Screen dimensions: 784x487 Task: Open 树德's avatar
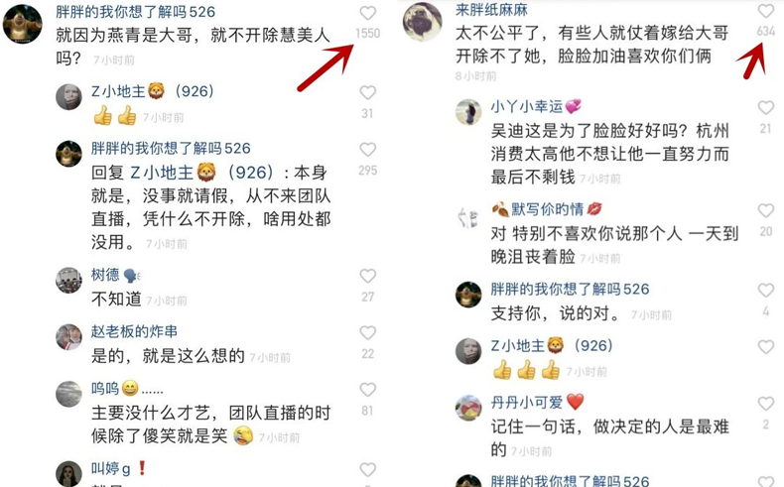point(68,281)
